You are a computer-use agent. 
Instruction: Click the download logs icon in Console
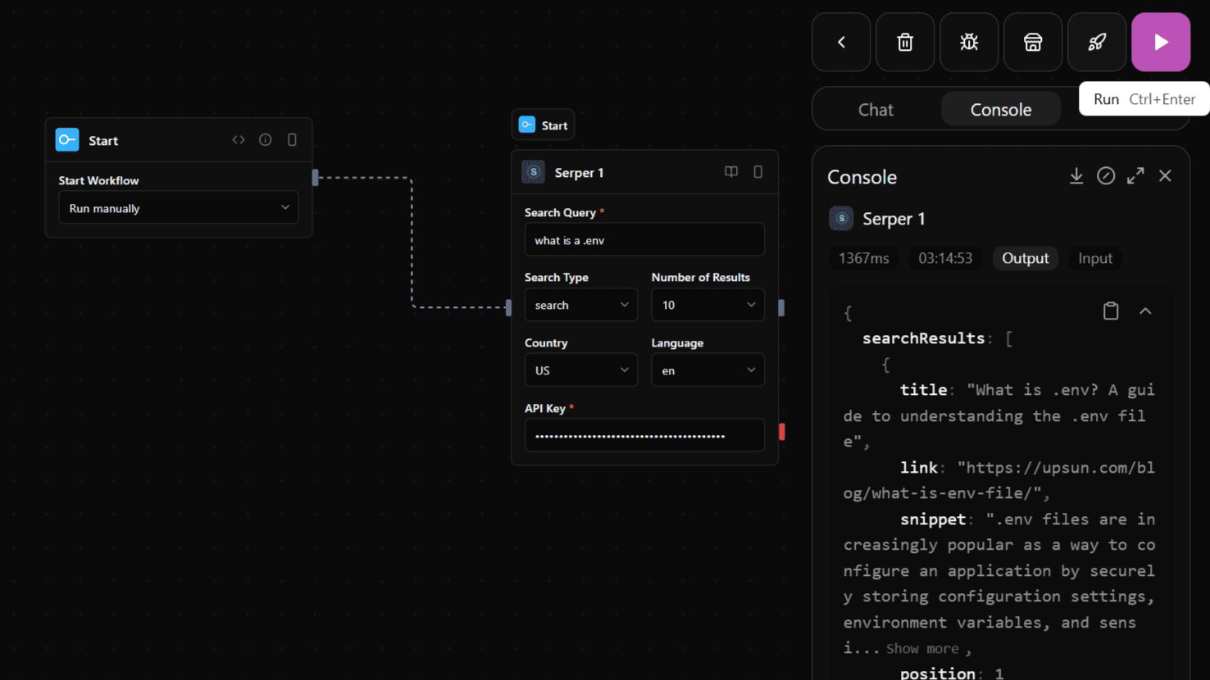1076,175
